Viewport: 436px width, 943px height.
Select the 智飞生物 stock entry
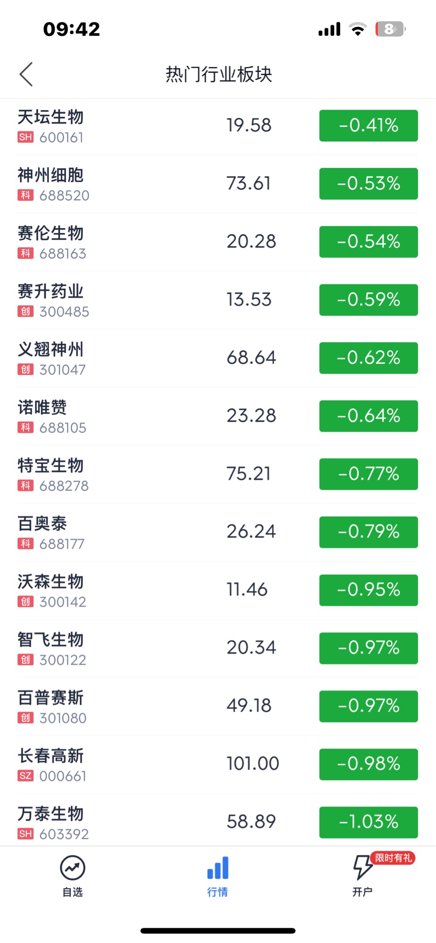pos(218,648)
